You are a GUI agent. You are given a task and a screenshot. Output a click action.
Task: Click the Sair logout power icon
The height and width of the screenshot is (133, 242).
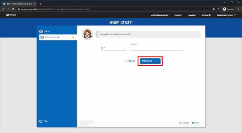point(41,121)
